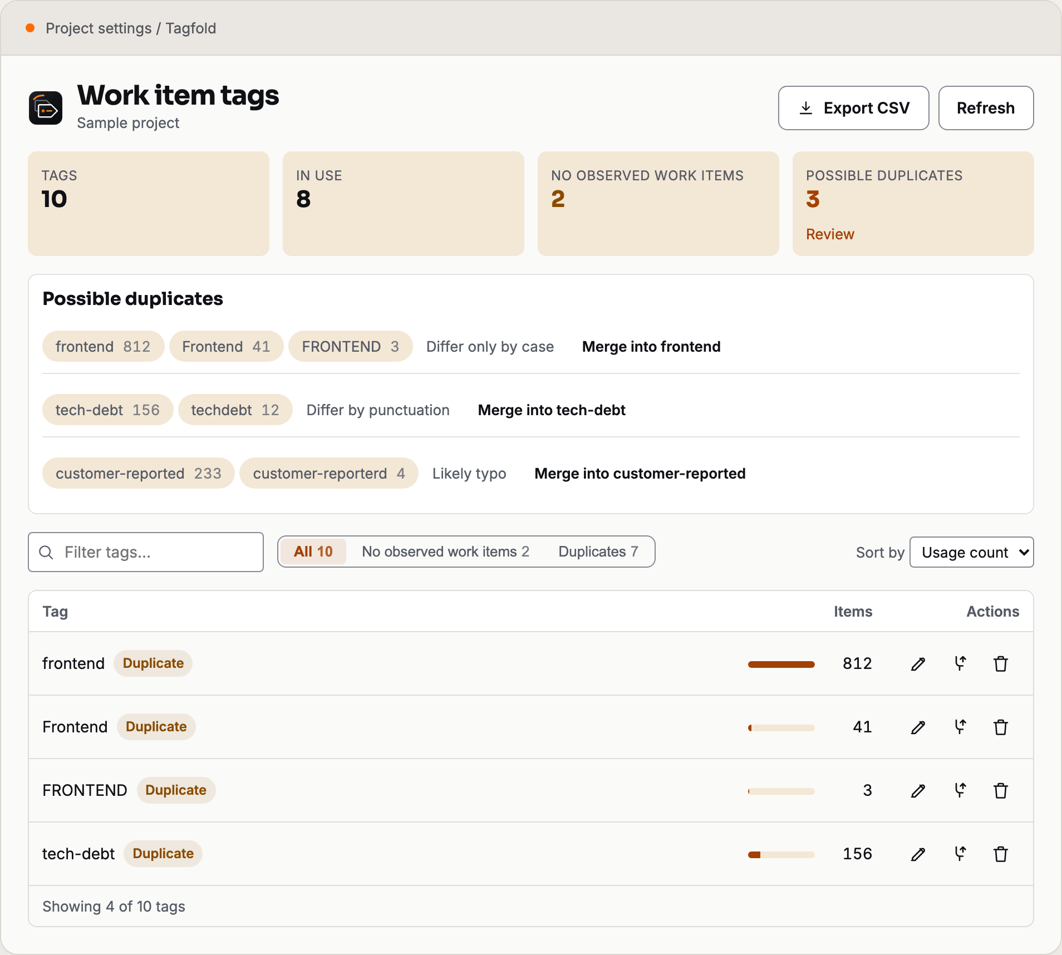Click the Duplicate badge beside FRONTEND
Image resolution: width=1062 pixels, height=955 pixels.
[x=176, y=790]
